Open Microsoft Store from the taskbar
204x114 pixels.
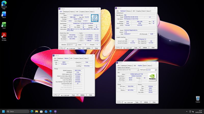click(41, 111)
